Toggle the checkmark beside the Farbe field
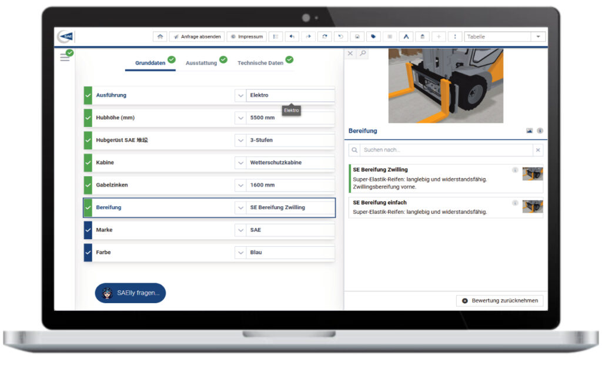 coord(89,252)
